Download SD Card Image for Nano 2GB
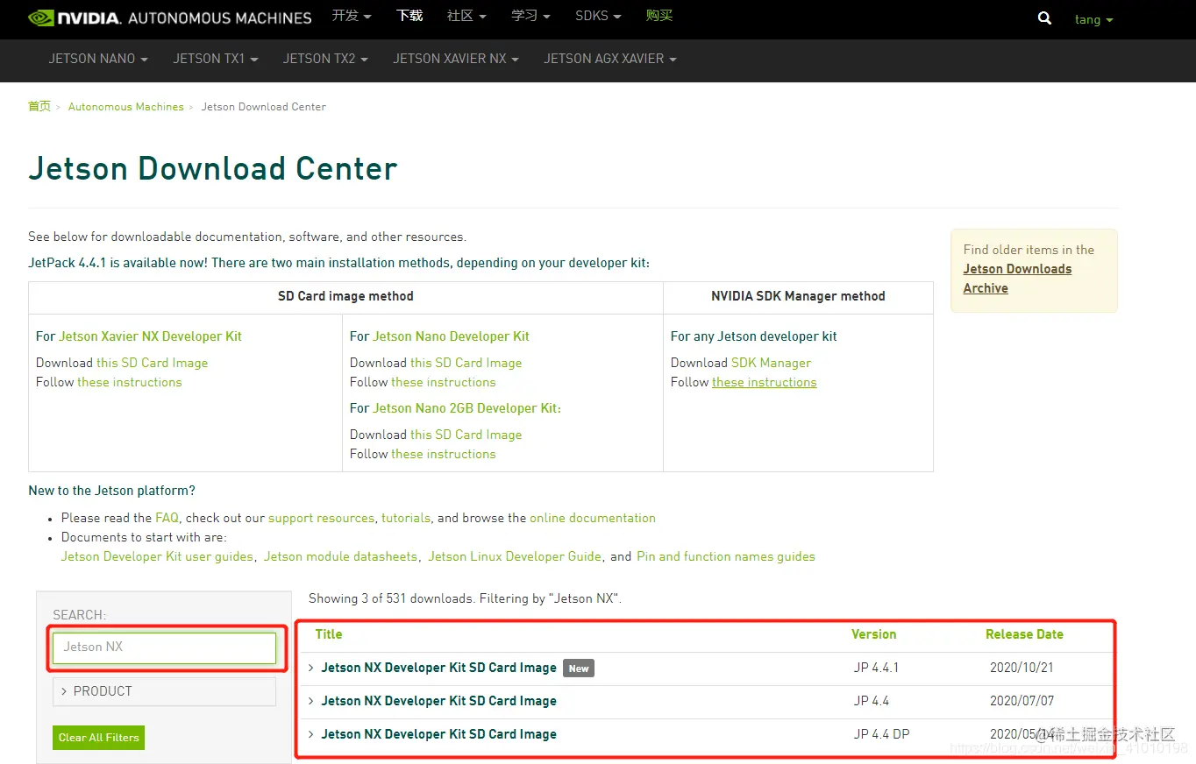1196x764 pixels. [x=466, y=435]
